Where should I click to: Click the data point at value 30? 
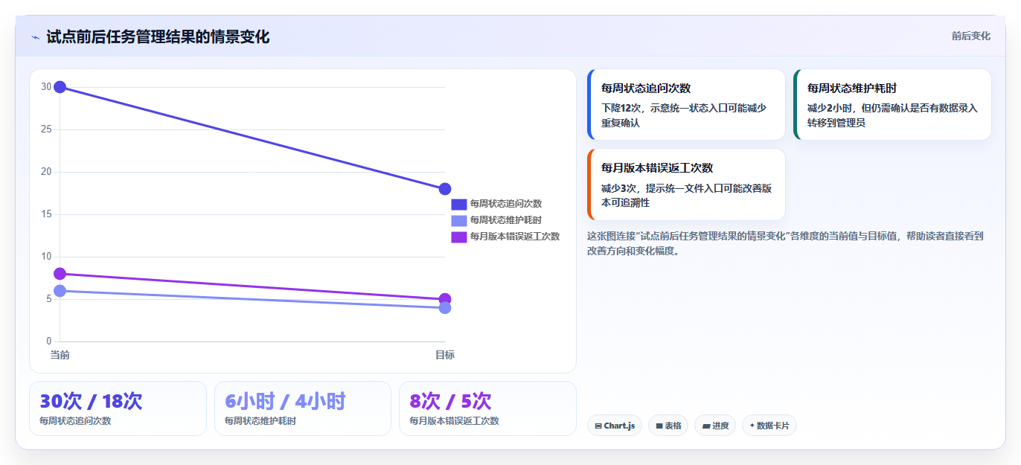60,87
